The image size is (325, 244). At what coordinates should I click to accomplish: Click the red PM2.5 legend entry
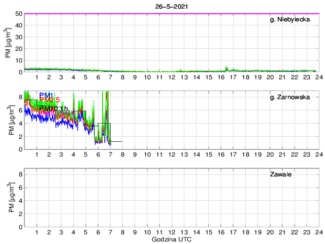click(x=50, y=100)
